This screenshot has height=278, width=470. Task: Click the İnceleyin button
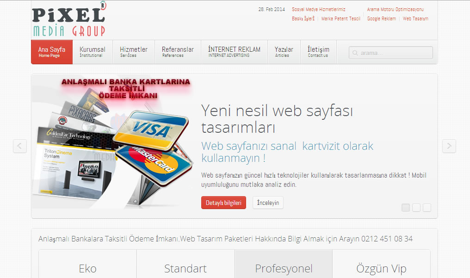(268, 203)
